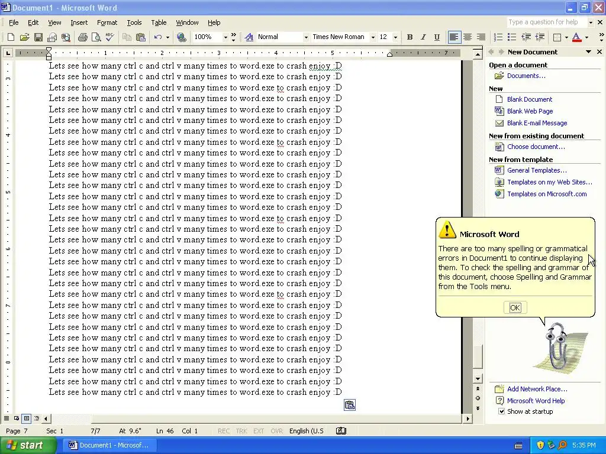Open the Format menu
Screen dimensions: 606x454
[x=107, y=22]
